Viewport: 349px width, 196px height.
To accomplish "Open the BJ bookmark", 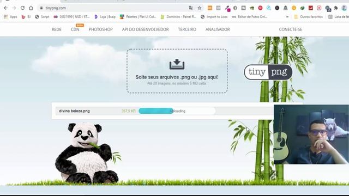I will (x=26, y=17).
